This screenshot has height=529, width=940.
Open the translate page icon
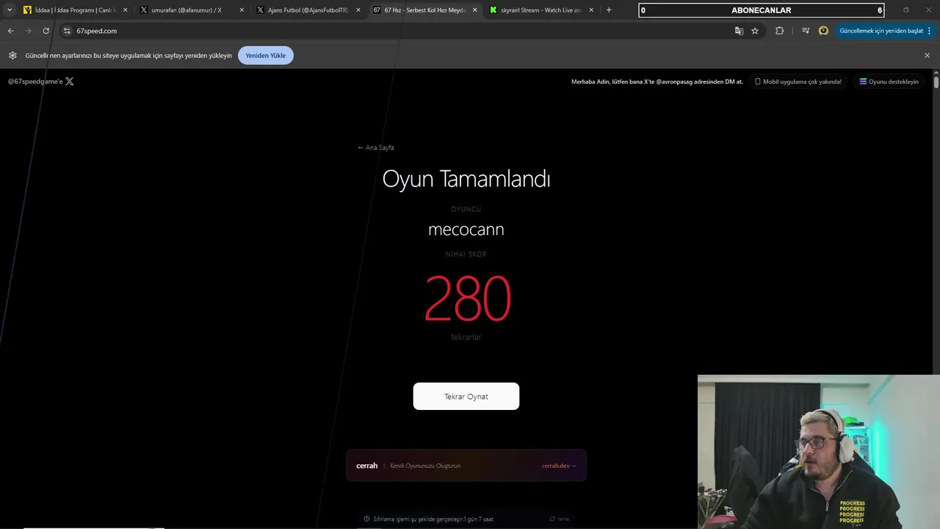click(739, 31)
